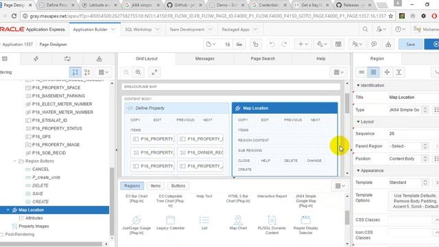This screenshot has width=439, height=247.
Task: Select P16_GPS item in the tree
Action: click(x=41, y=137)
